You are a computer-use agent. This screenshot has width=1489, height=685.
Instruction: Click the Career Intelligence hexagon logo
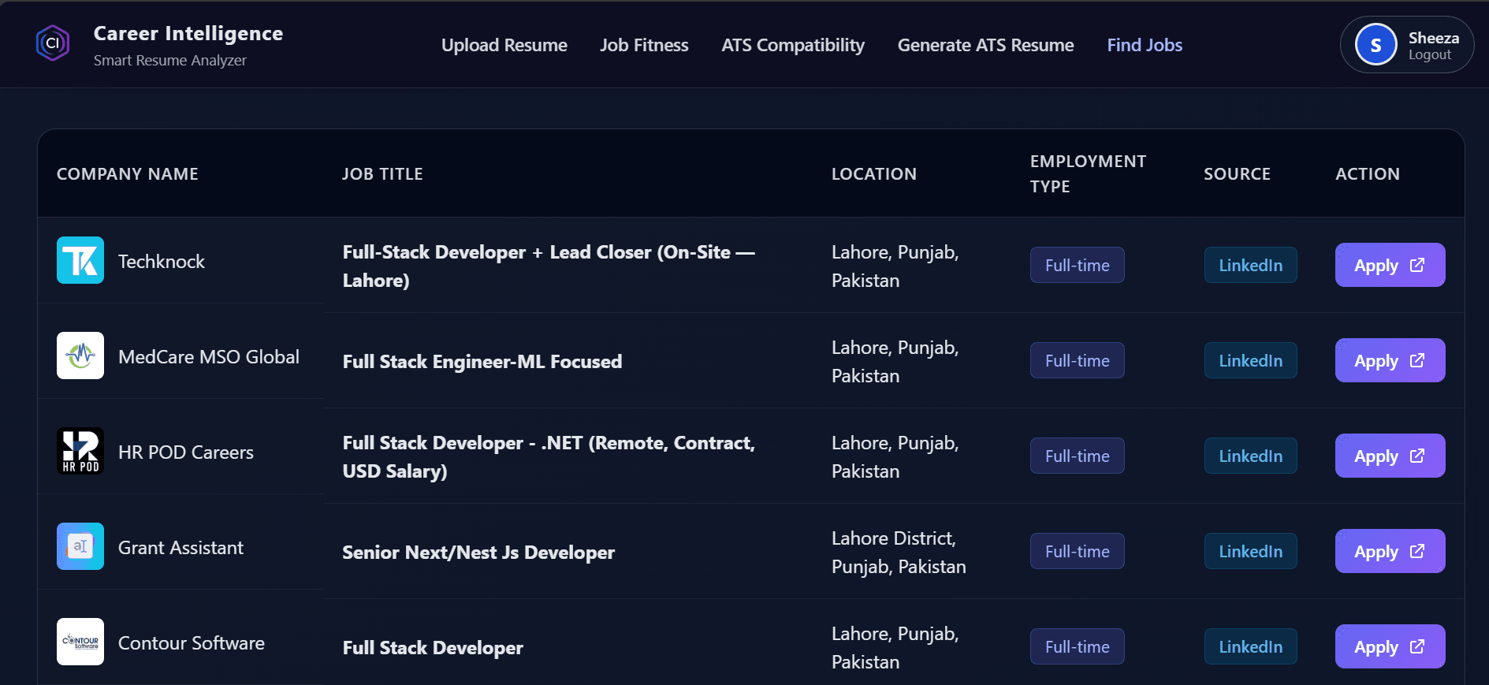(x=53, y=43)
